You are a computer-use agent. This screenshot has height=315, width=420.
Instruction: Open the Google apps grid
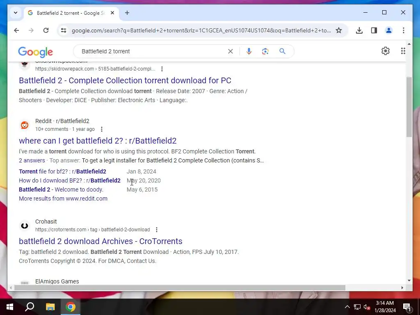tap(403, 51)
